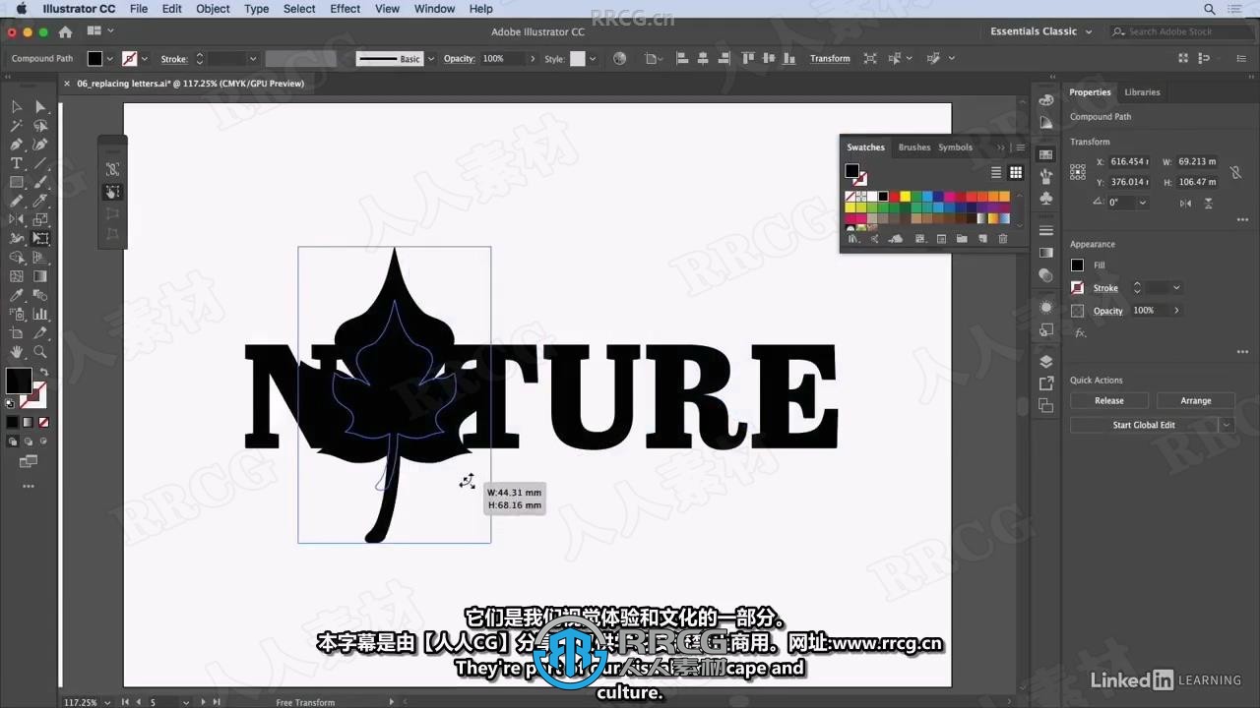Click the Home icon in the top bar
1260x708 pixels.
point(65,31)
